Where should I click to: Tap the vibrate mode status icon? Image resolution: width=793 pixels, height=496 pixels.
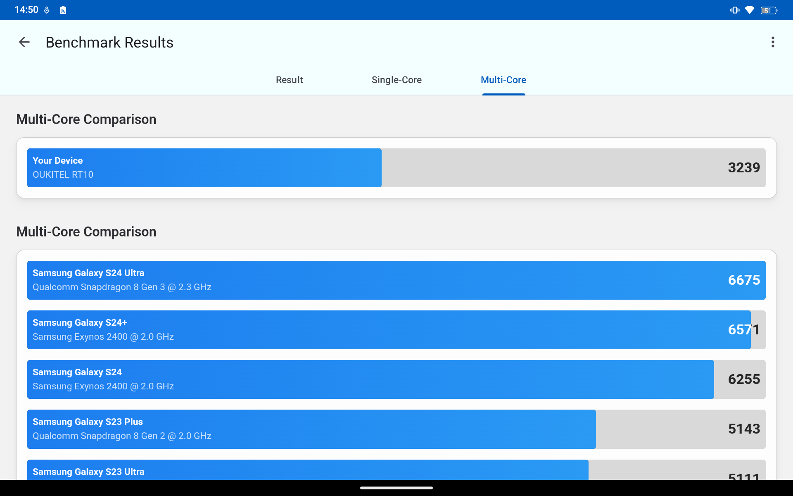tap(734, 10)
